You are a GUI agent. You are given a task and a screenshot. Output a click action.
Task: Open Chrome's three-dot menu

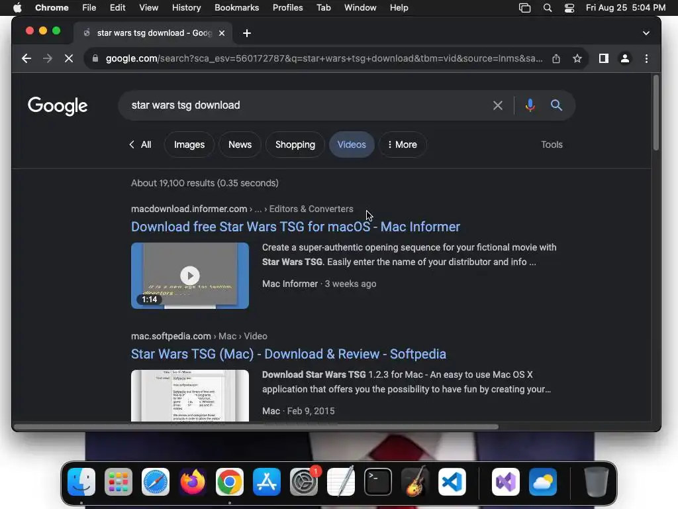646,58
